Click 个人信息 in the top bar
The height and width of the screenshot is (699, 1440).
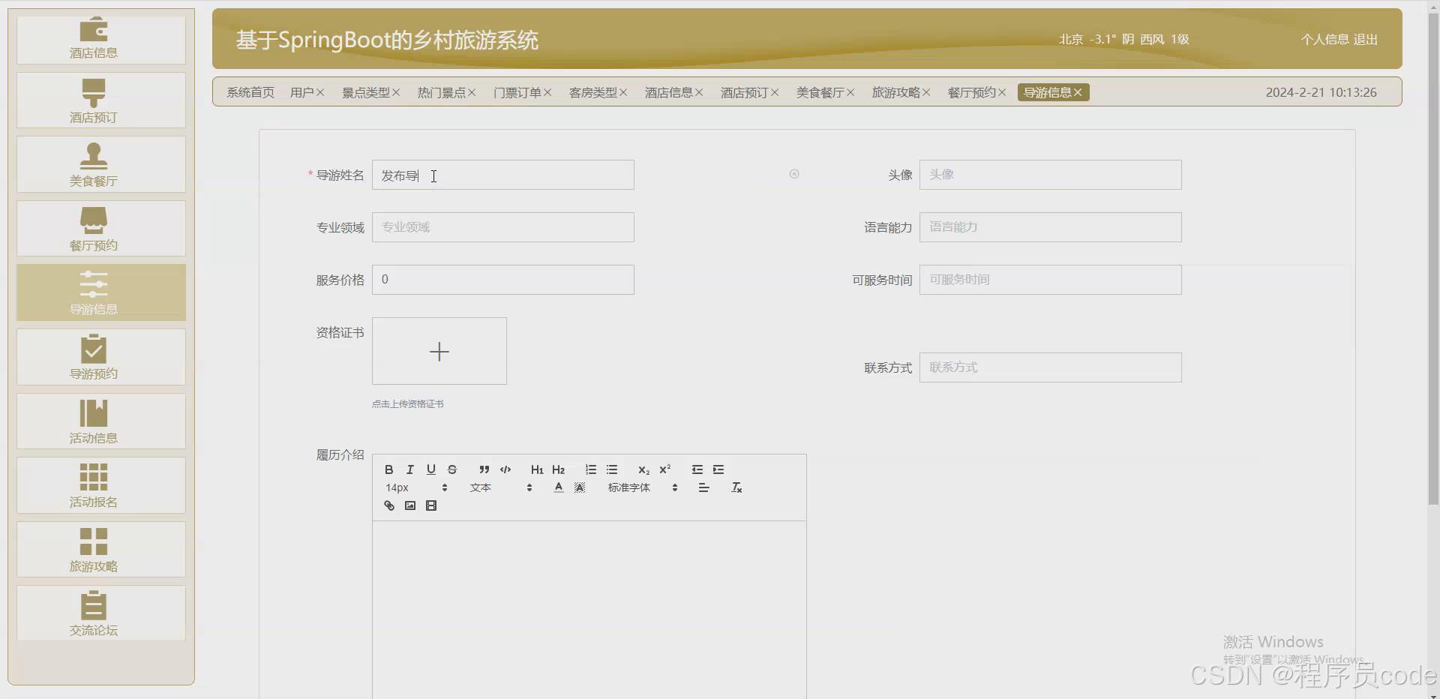1324,39
